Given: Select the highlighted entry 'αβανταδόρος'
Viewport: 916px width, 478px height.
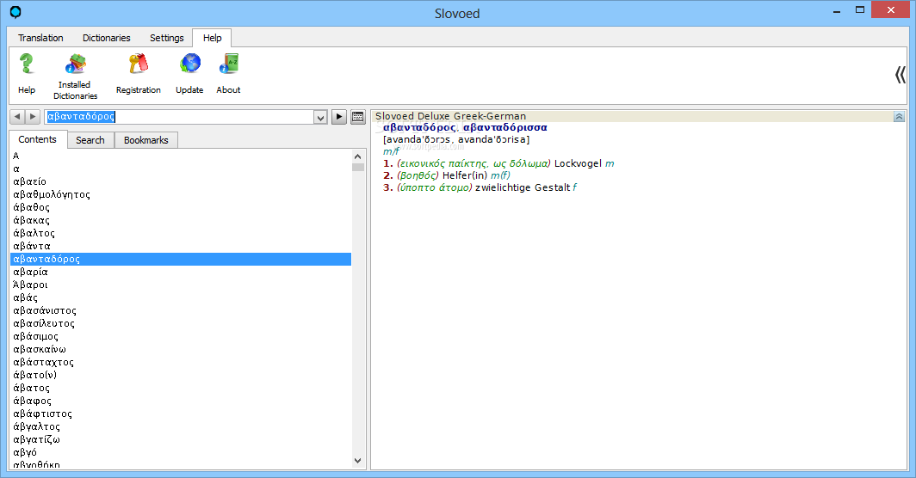Looking at the screenshot, I should pyautogui.click(x=181, y=259).
